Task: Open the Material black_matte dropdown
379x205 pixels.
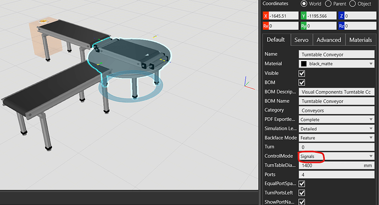Action: [337, 64]
